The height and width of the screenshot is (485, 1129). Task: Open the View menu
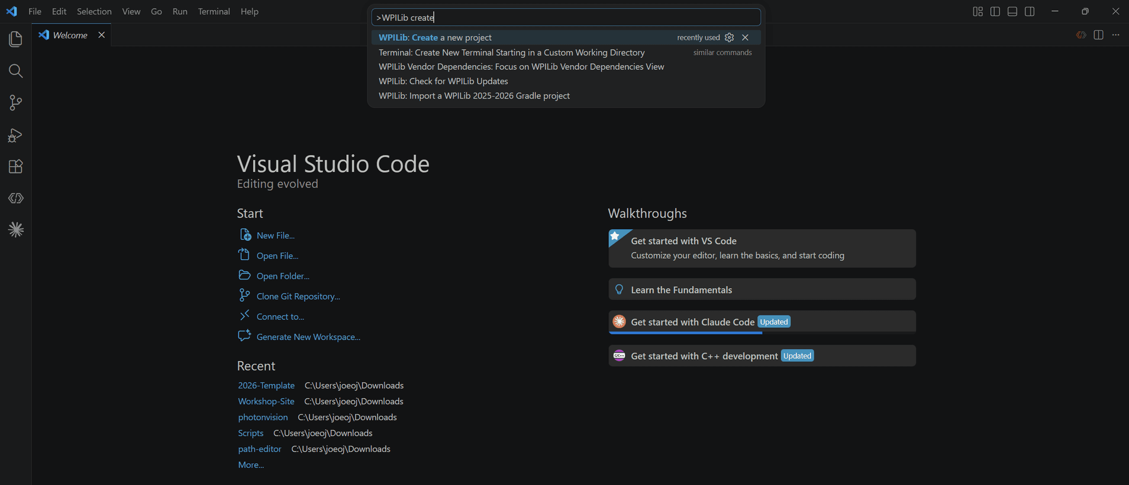click(x=131, y=11)
